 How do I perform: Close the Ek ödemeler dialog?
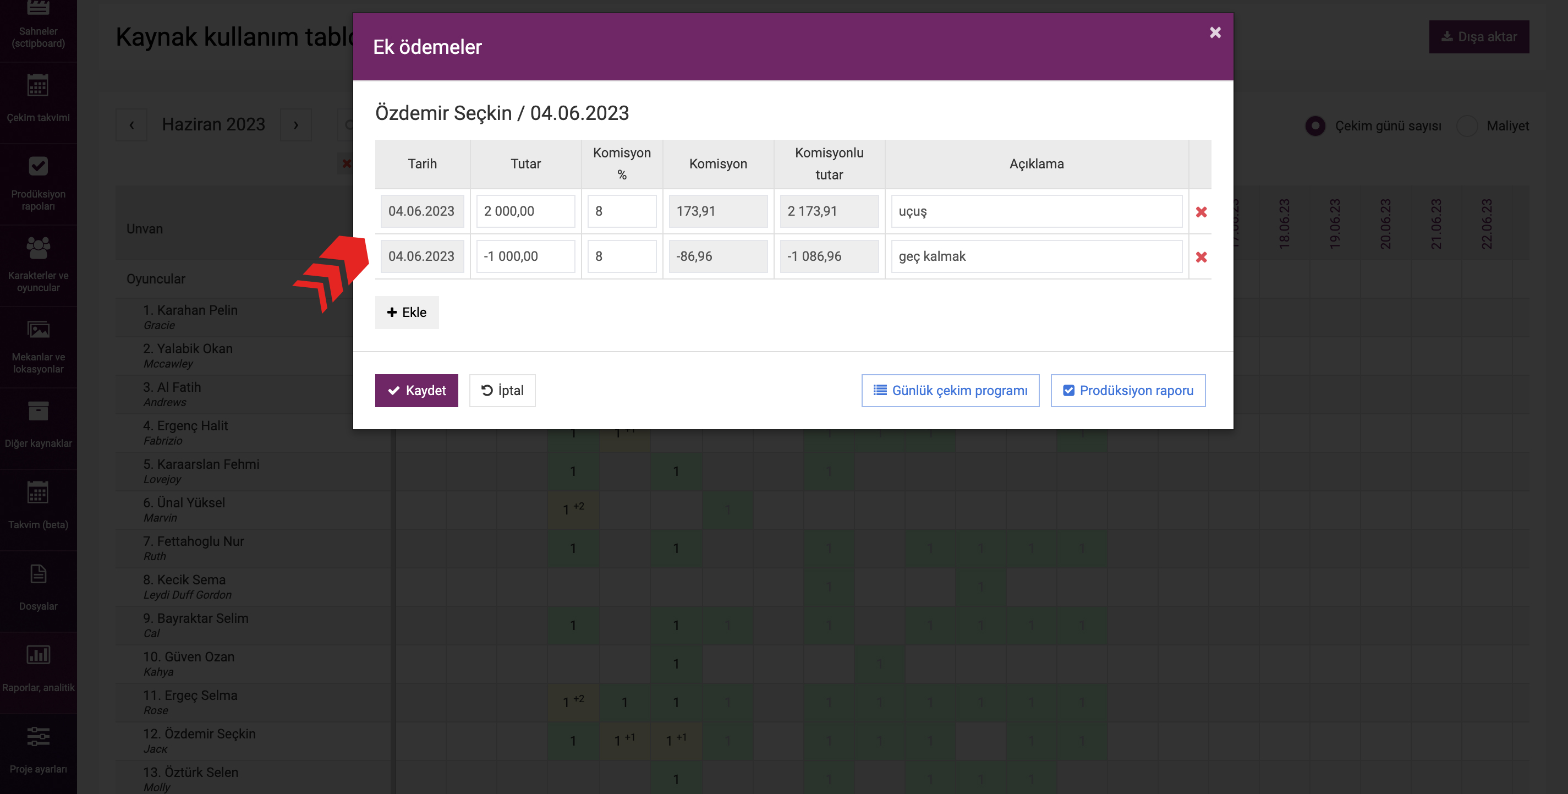(x=1215, y=32)
